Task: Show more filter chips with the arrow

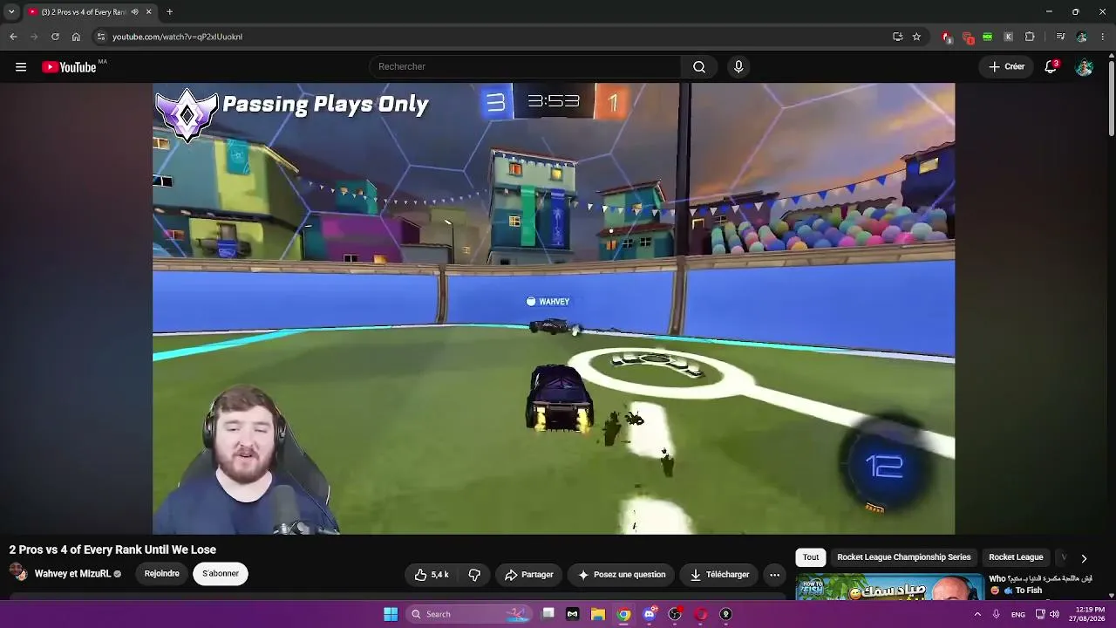Action: click(x=1084, y=558)
